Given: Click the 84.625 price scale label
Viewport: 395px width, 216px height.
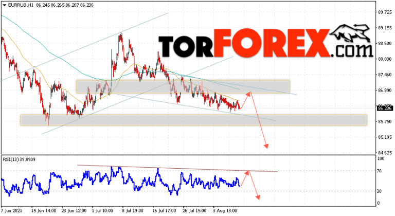Looking at the screenshot, I should click(385, 153).
